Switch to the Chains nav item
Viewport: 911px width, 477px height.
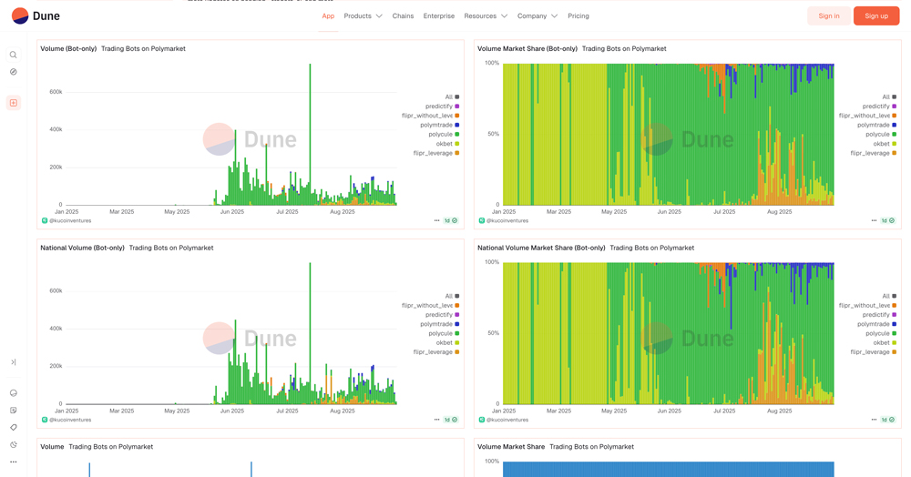pos(403,15)
